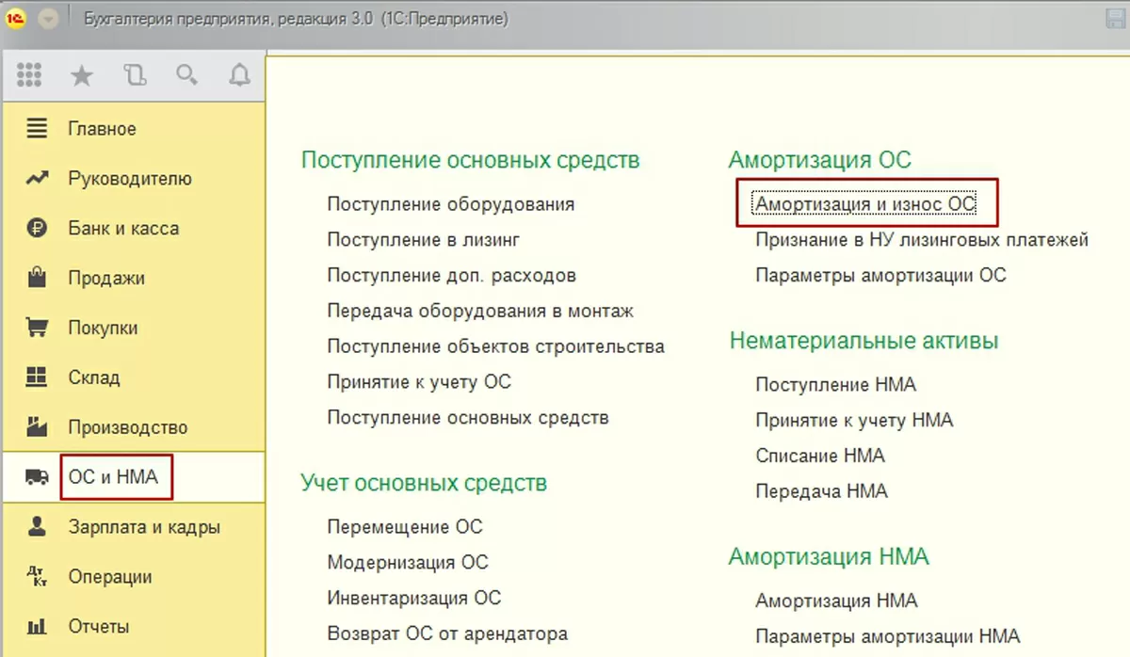
Task: Click the bar chart icon for Отчеты
Action: tap(36, 626)
